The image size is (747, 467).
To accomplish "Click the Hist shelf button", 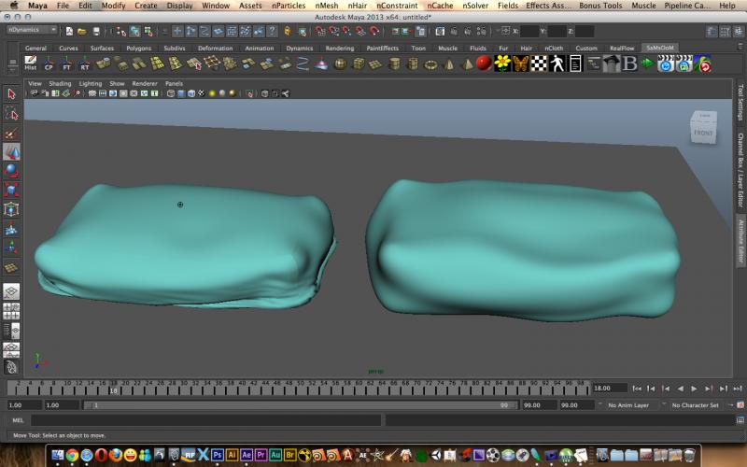I will [30, 64].
